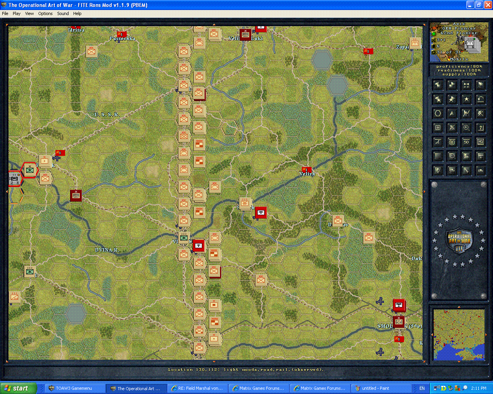
Task: Click the HQ icon button
Action: pyautogui.click(x=481, y=142)
